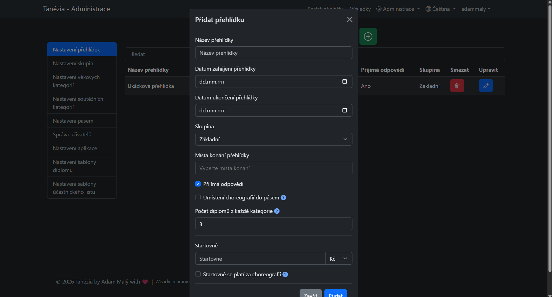The height and width of the screenshot is (297, 552).
Task: Close the Přidat přehlídku dialog with X
Action: (349, 19)
